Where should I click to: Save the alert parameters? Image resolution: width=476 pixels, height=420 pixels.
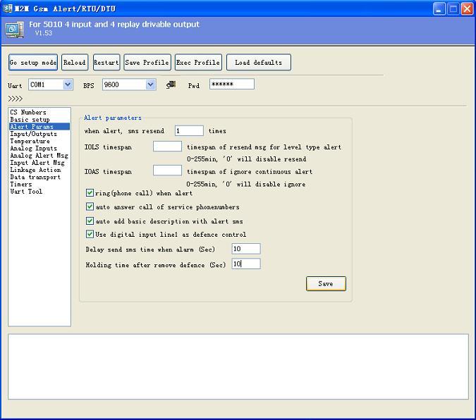pos(326,283)
